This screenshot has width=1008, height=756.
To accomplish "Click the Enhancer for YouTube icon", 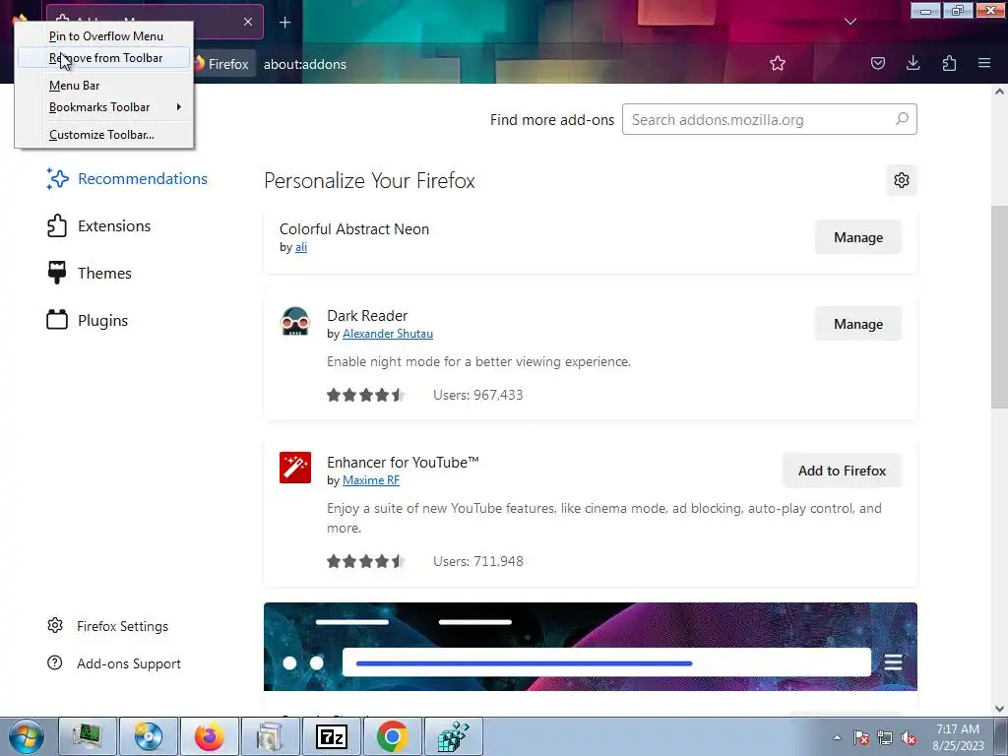I will (295, 468).
